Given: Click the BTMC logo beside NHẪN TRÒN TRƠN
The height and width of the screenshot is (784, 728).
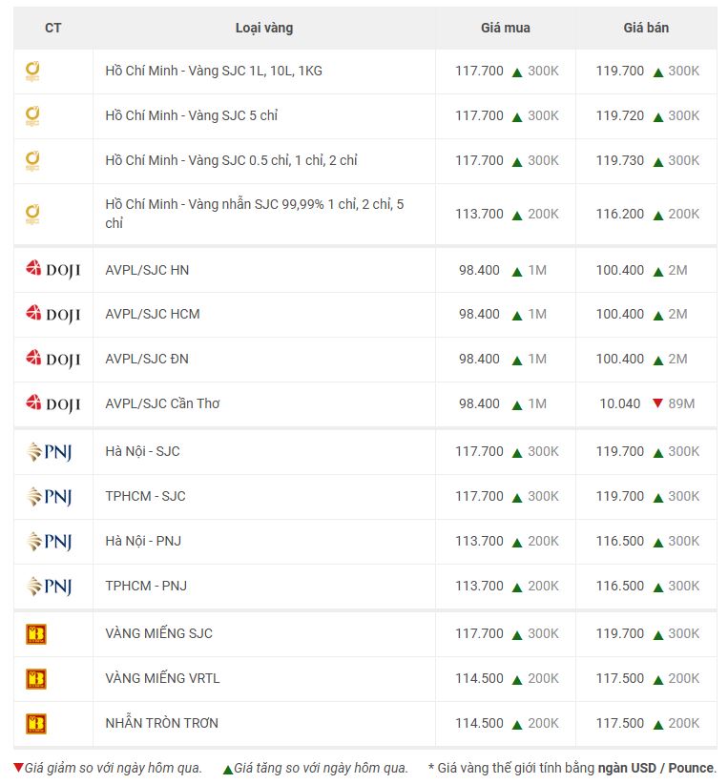Looking at the screenshot, I should pos(36,724).
